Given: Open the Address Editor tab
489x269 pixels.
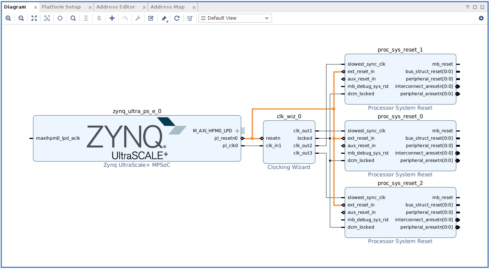Looking at the screenshot, I should coord(116,7).
